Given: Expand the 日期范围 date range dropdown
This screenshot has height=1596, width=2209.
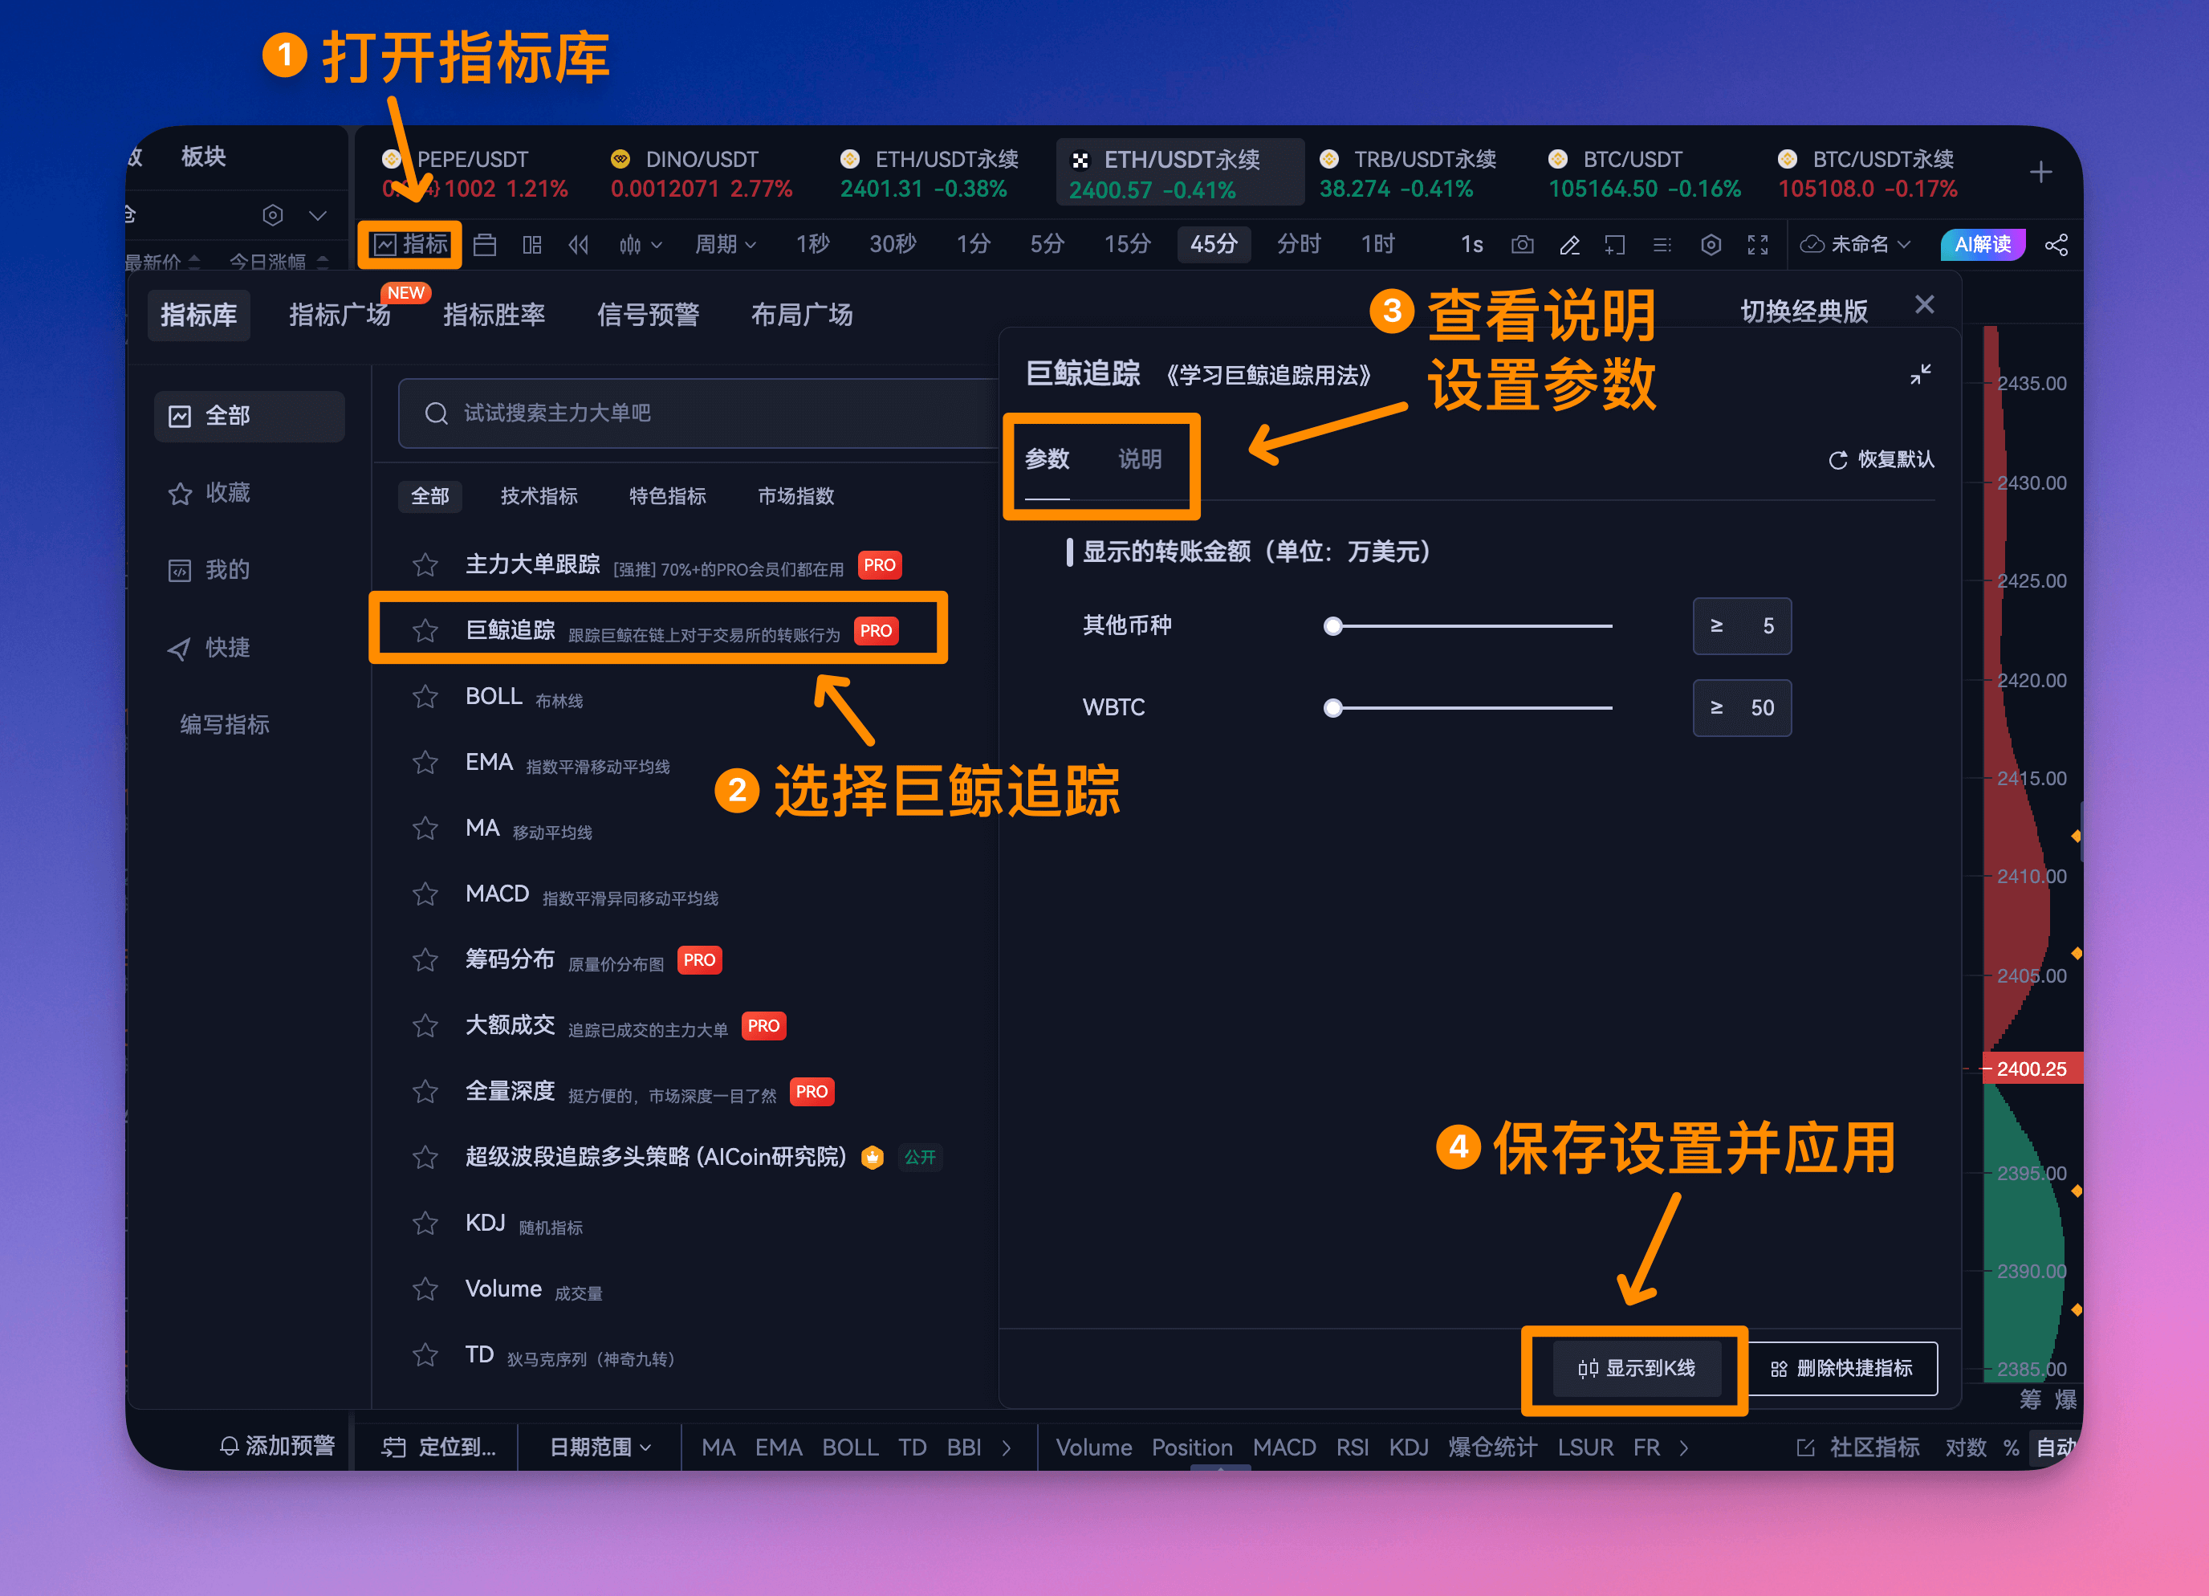Looking at the screenshot, I should (x=600, y=1447).
